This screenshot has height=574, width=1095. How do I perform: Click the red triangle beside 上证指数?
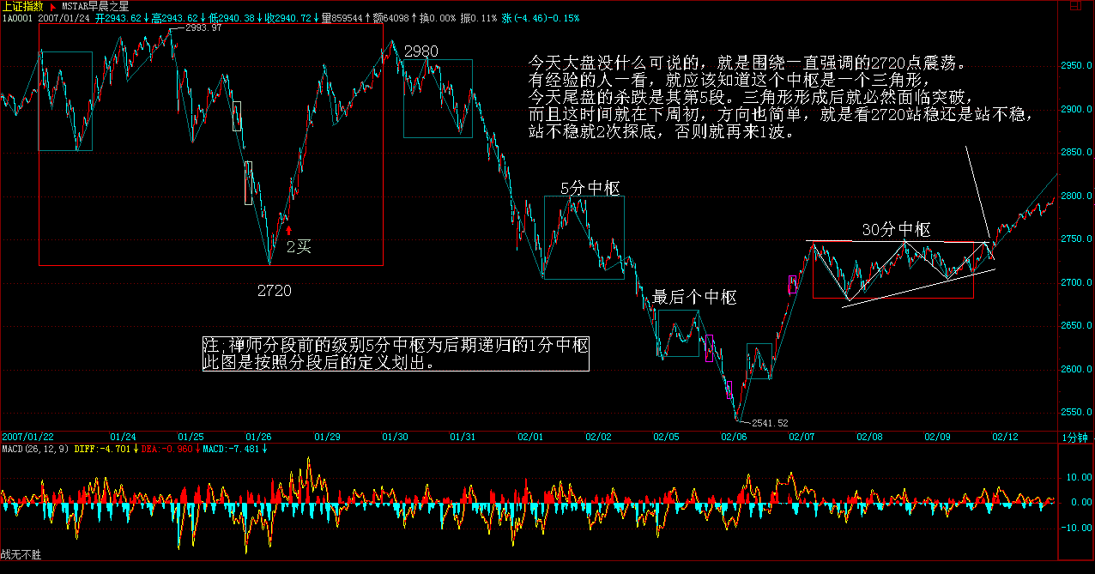coord(53,6)
